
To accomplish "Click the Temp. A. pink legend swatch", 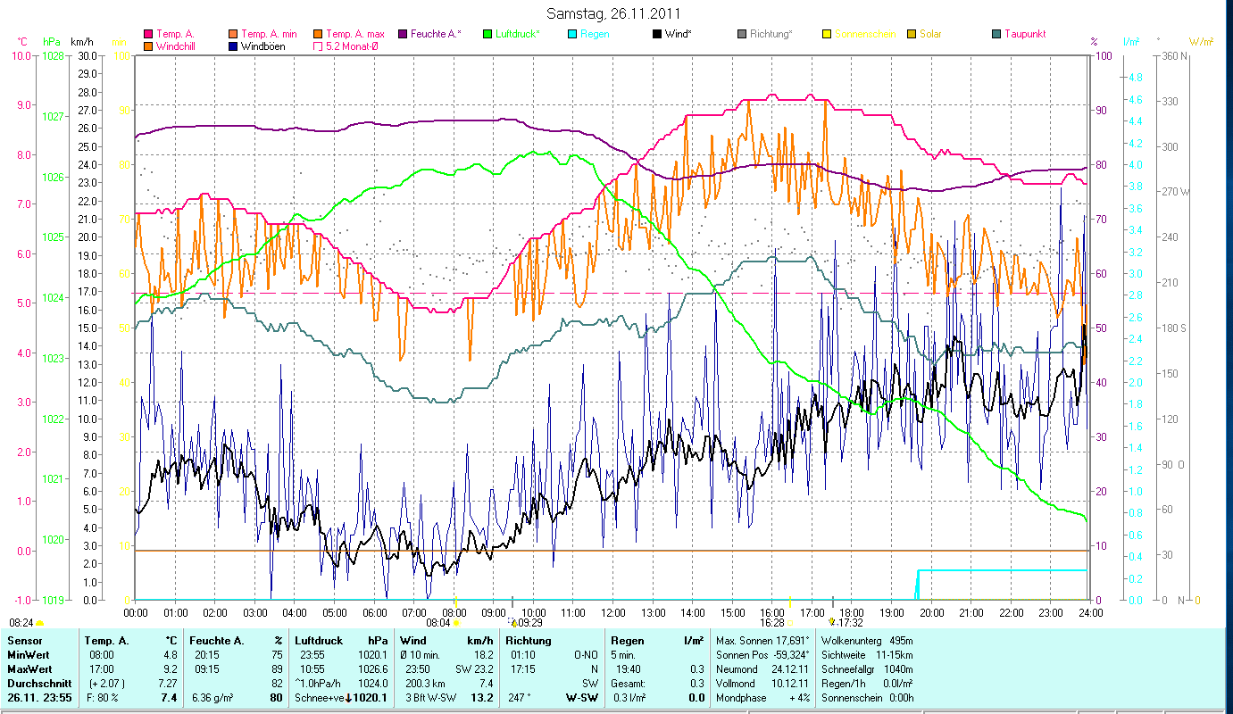I will 148,34.
